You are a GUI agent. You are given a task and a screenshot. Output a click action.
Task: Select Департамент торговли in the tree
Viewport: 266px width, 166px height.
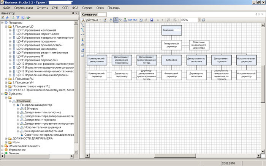[40, 120]
